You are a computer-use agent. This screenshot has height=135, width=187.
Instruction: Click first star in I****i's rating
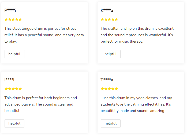(6, 89)
